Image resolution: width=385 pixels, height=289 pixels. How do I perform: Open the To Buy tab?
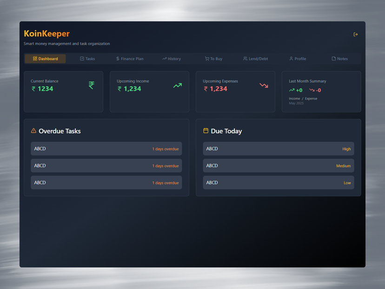tap(213, 59)
